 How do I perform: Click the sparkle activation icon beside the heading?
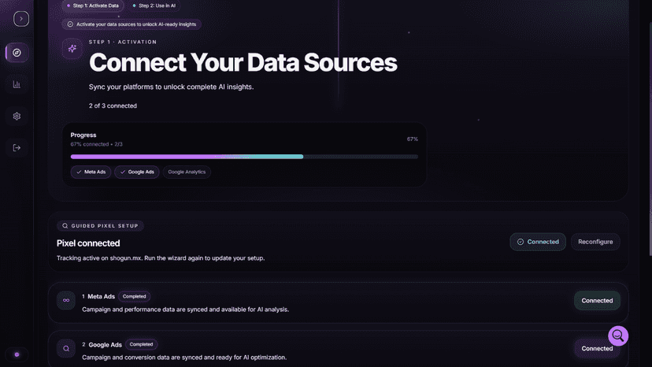pyautogui.click(x=72, y=49)
